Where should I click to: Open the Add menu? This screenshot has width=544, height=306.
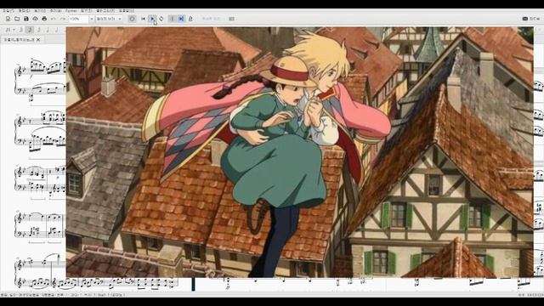pyautogui.click(x=55, y=11)
